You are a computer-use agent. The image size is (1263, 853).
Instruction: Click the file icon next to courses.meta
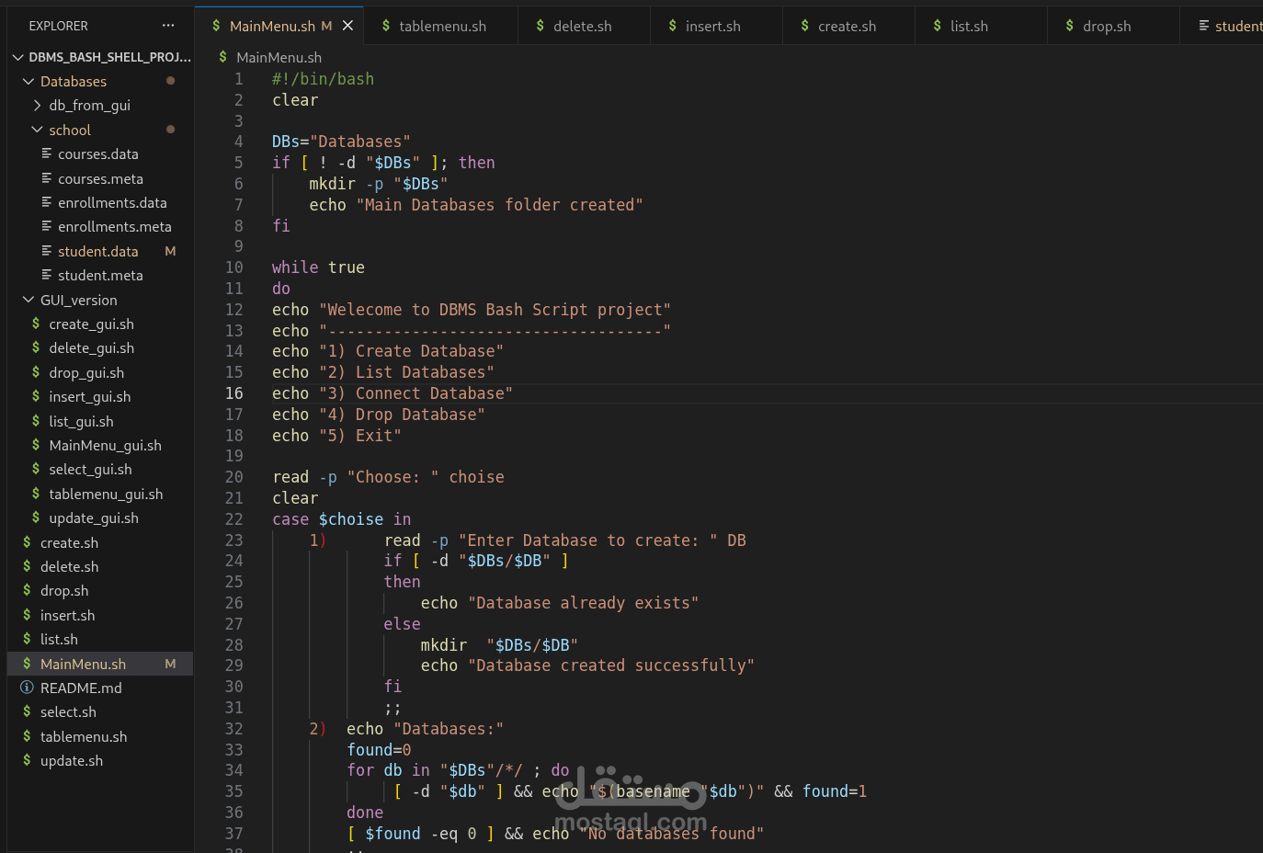click(48, 178)
